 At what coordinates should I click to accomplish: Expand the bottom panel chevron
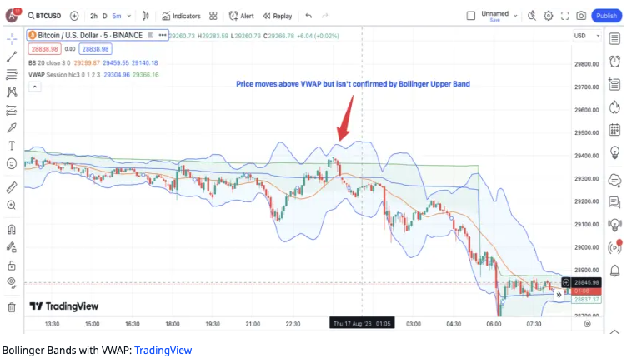(x=614, y=332)
